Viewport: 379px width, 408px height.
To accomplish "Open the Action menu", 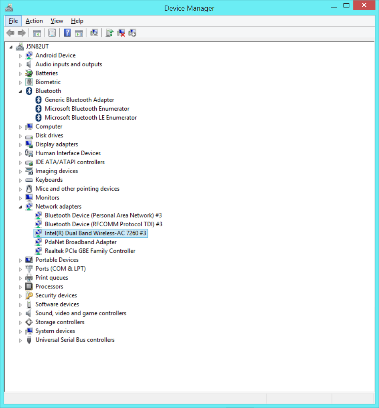I will [34, 21].
